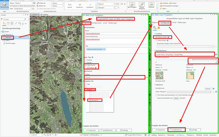Screen dimensions: 219x137
Task: Click the refresh icon in the map status bar
Action: pyautogui.click(x=149, y=135)
